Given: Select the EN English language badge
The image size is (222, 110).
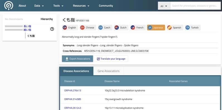Looking at the screenshot, I should tap(70, 28).
